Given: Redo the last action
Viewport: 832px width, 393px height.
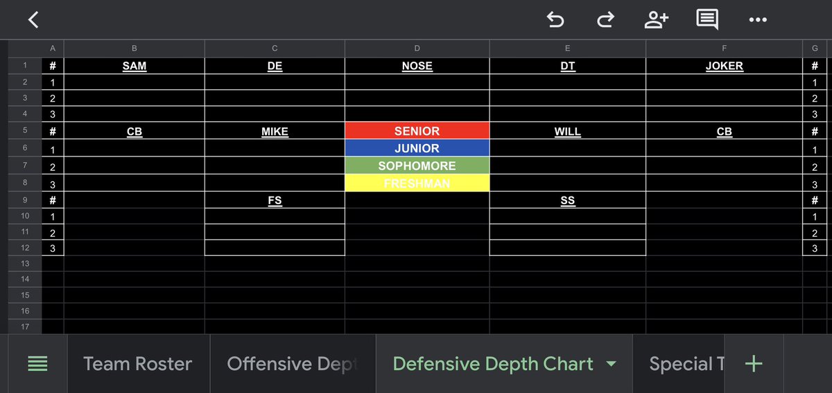Looking at the screenshot, I should point(605,19).
